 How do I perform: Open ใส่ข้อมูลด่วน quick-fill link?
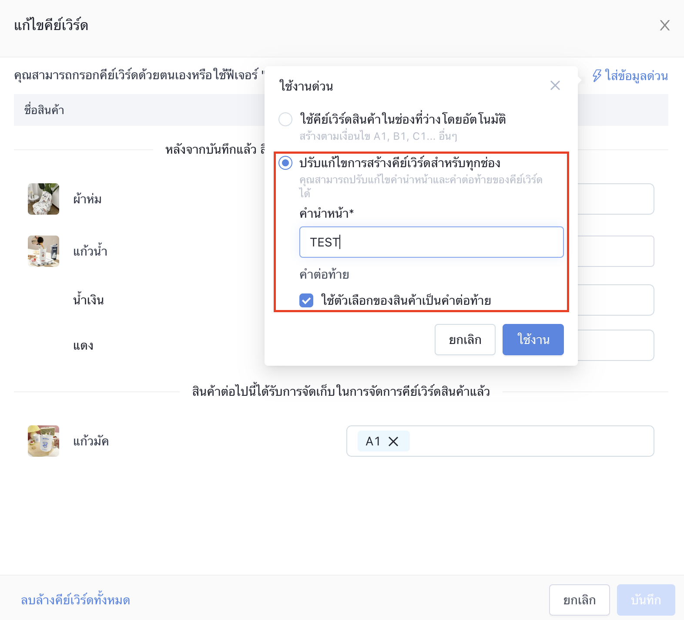coord(636,76)
